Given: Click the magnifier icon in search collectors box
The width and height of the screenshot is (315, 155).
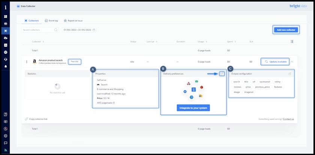Looking at the screenshot, I should click(55, 30).
